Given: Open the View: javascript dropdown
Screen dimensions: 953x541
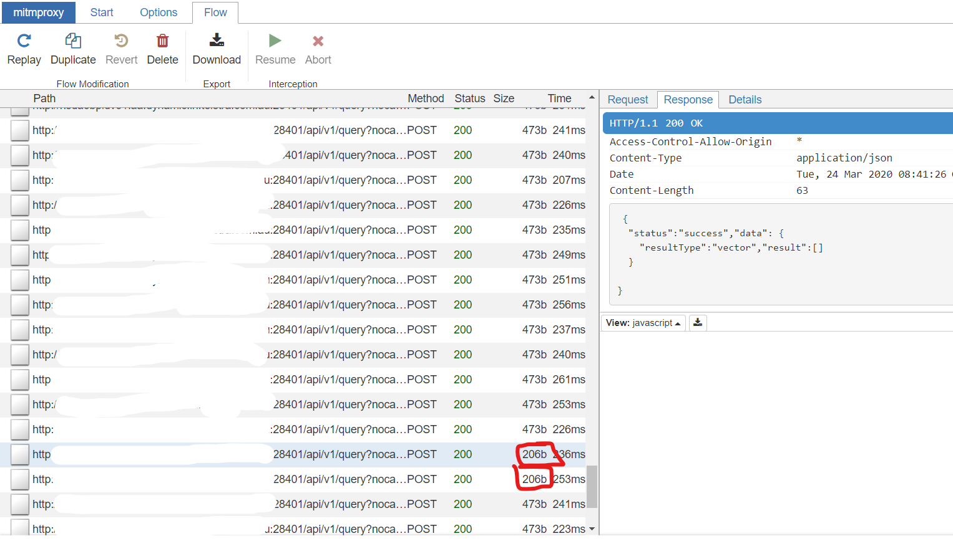Looking at the screenshot, I should pos(643,323).
